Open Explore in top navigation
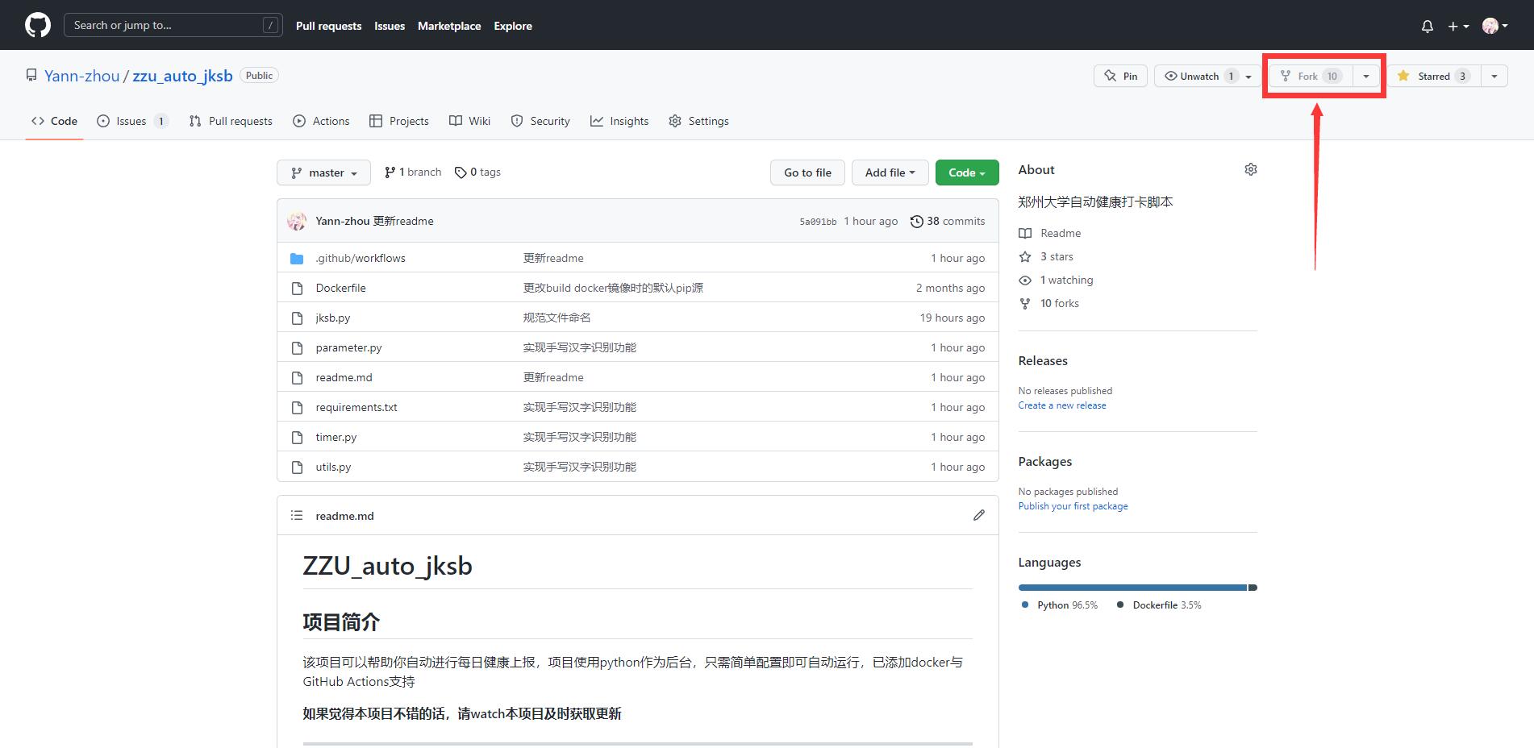The width and height of the screenshot is (1534, 748). point(513,26)
